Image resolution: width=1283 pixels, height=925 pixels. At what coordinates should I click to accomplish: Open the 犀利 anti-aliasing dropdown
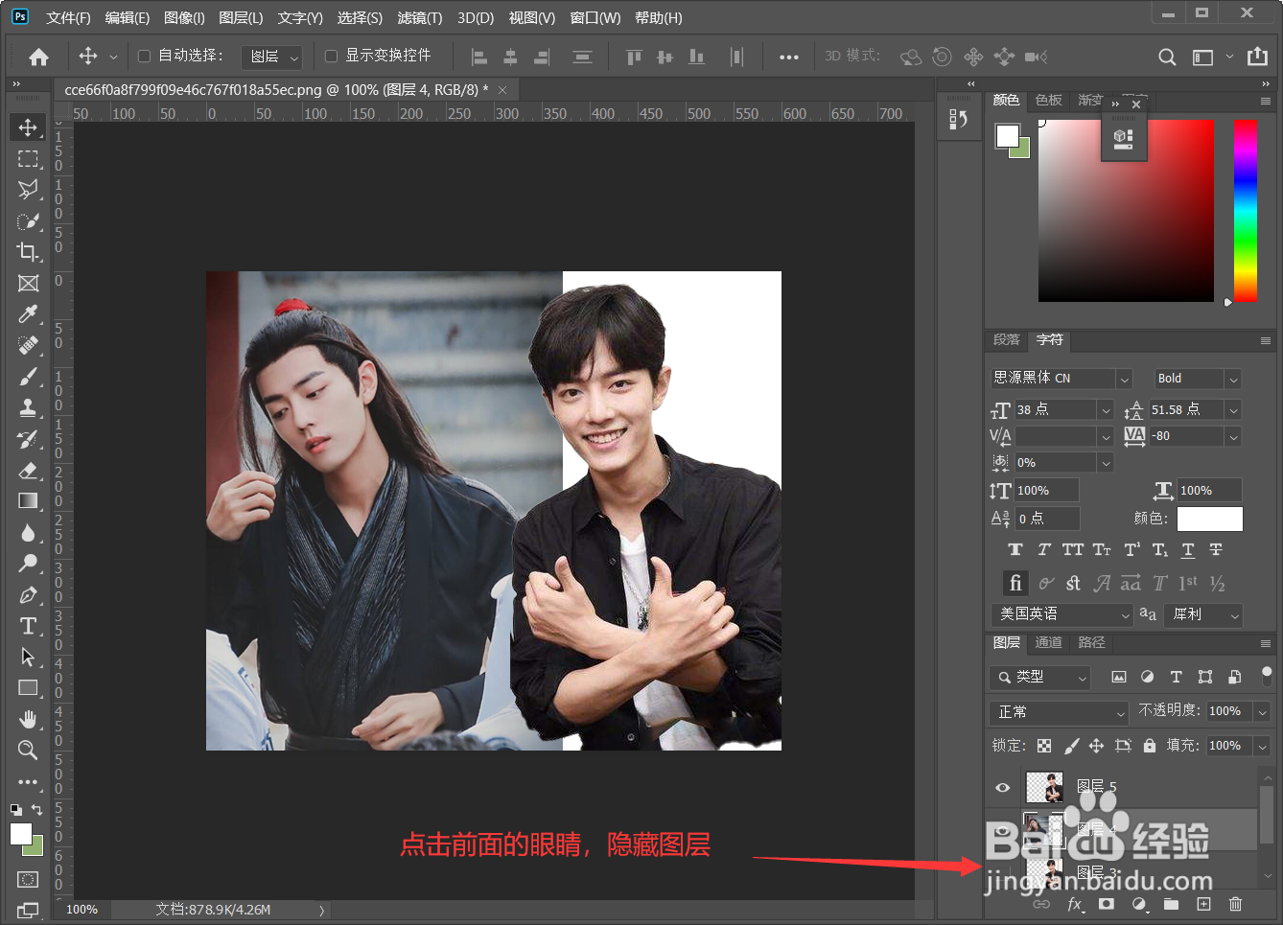1202,614
